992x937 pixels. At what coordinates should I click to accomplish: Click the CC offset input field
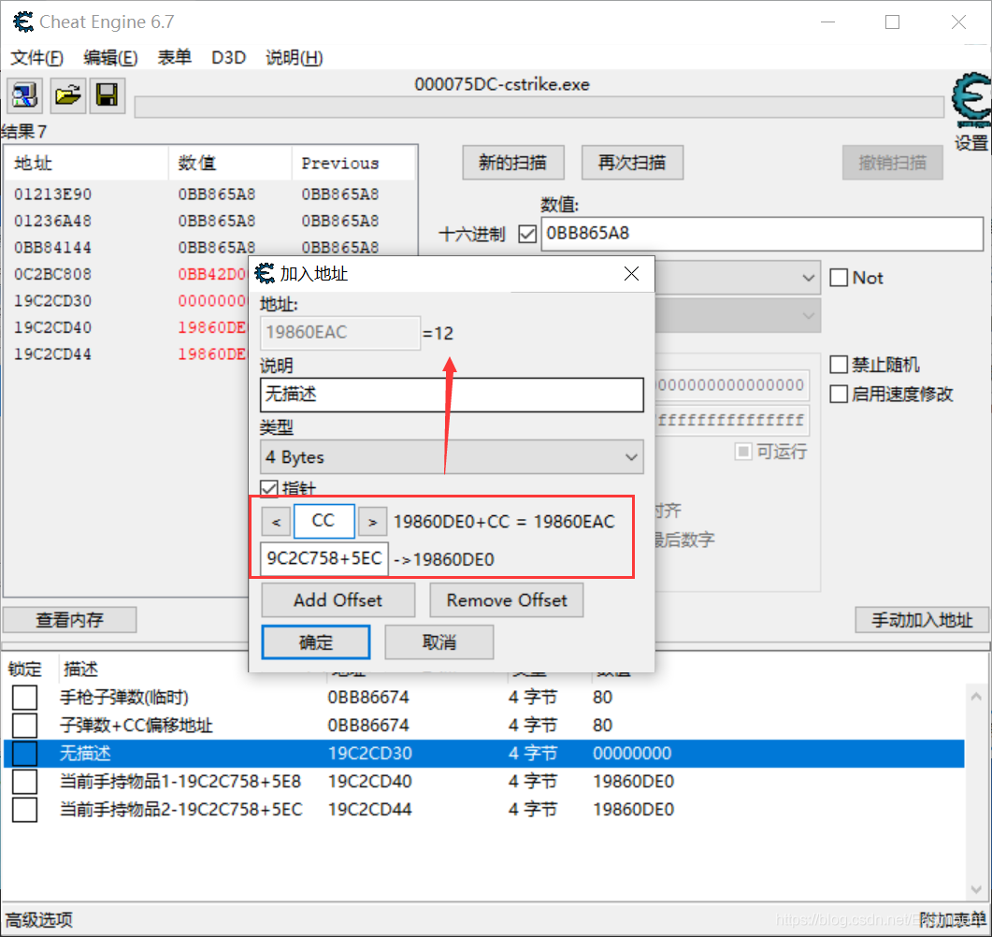tap(323, 521)
